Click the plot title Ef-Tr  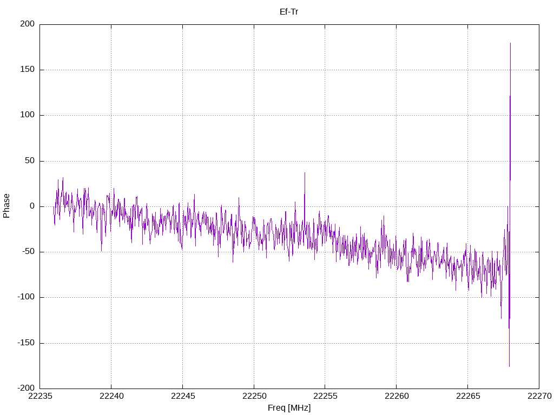point(289,11)
